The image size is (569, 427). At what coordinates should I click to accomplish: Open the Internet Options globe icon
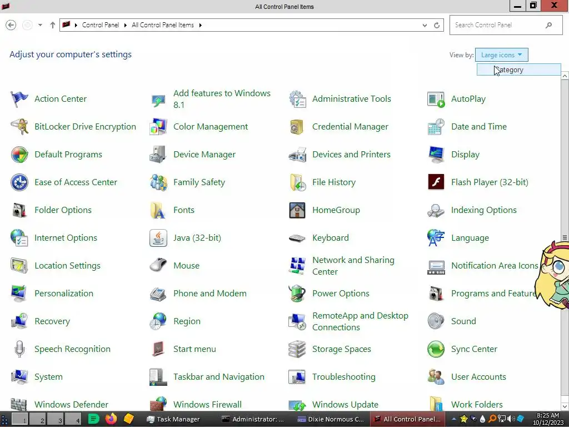19,238
